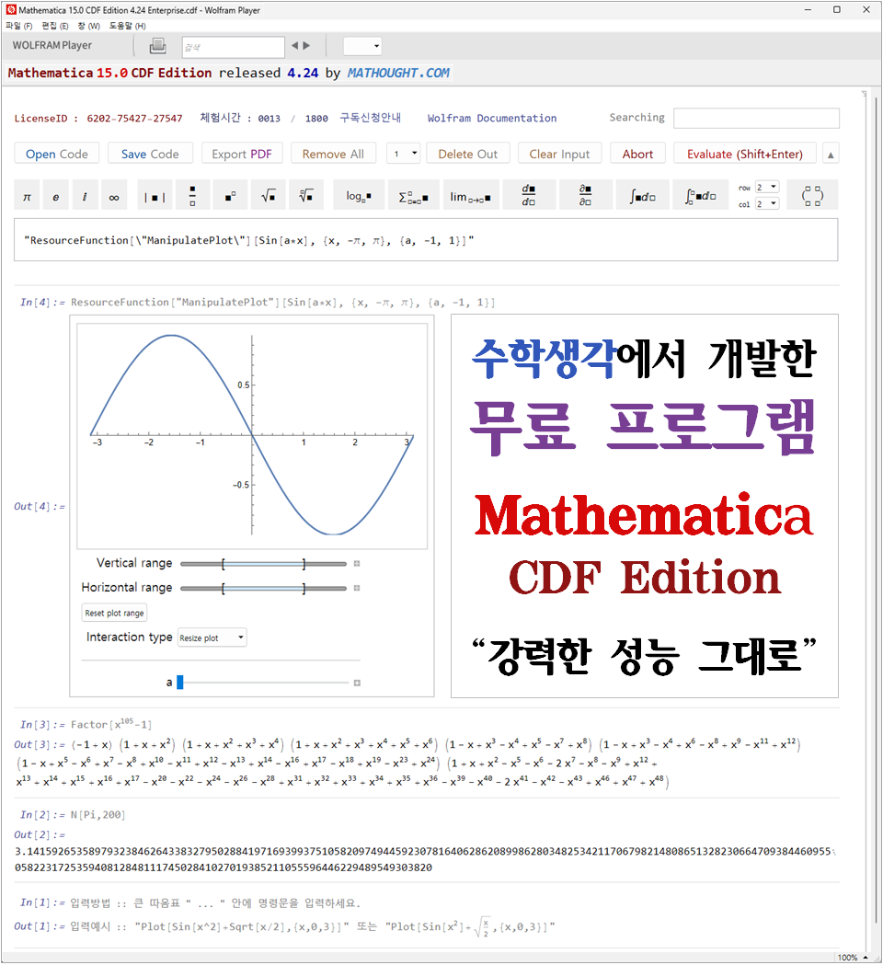
Task: Insert the infinity symbol
Action: click(x=114, y=196)
